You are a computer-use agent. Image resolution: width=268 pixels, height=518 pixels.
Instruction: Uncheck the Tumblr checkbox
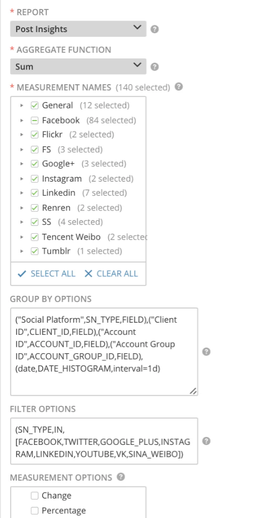coord(35,251)
